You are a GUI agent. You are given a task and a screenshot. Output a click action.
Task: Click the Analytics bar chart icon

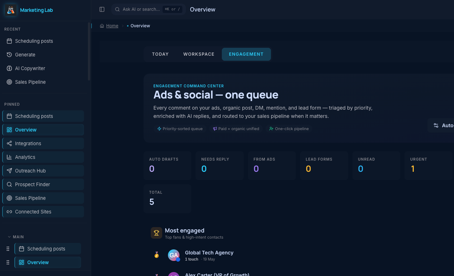tap(9, 157)
